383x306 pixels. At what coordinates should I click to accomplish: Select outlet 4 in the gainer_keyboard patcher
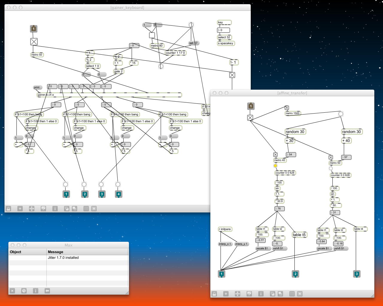click(118, 194)
